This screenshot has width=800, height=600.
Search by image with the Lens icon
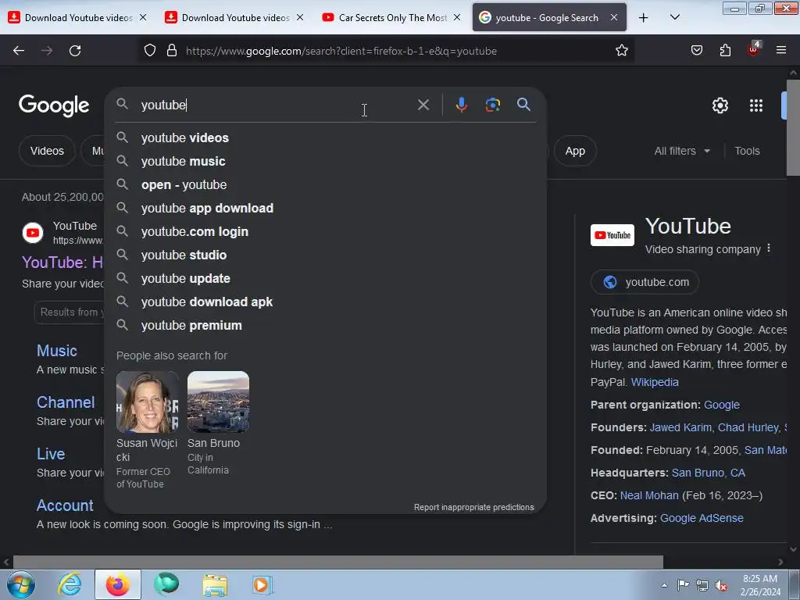point(492,105)
